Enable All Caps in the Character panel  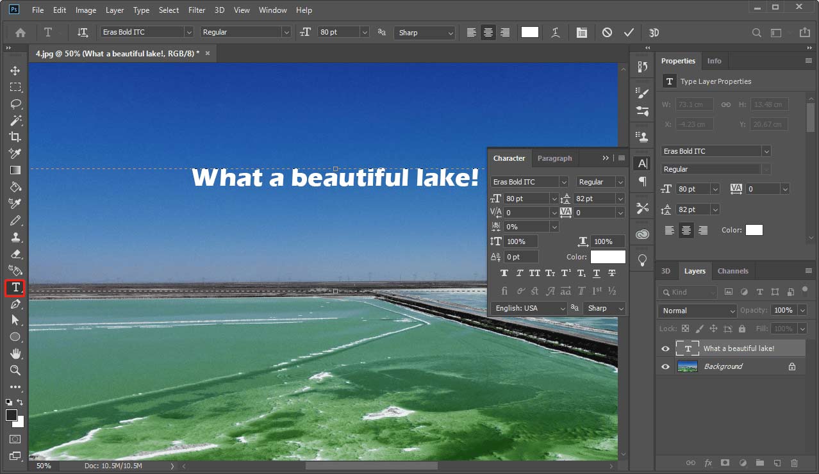534,273
